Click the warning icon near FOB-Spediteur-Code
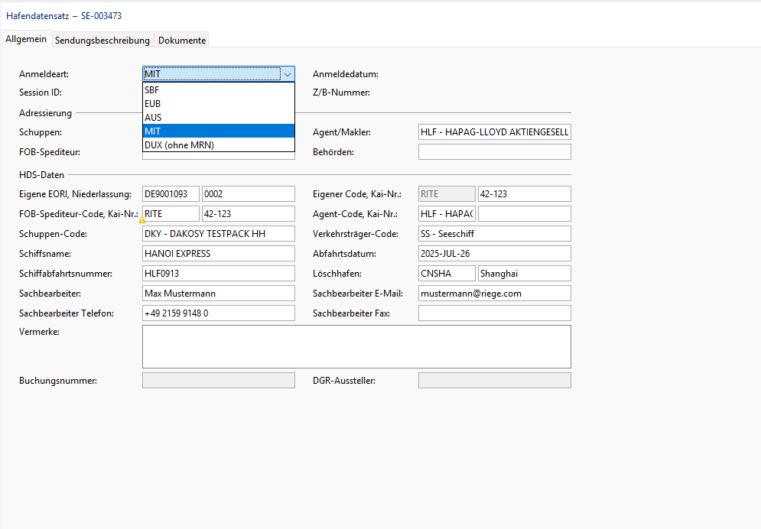This screenshot has height=529, width=761. pyautogui.click(x=142, y=220)
